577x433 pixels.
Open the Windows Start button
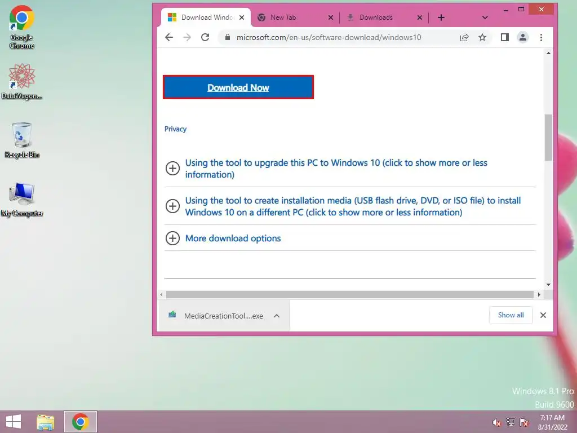coord(14,422)
